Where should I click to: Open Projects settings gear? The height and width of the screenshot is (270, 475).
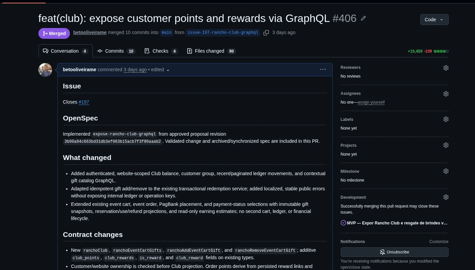click(446, 145)
